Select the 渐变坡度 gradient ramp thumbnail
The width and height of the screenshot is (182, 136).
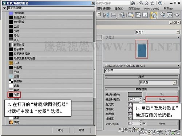pyautogui.click(x=11, y=44)
